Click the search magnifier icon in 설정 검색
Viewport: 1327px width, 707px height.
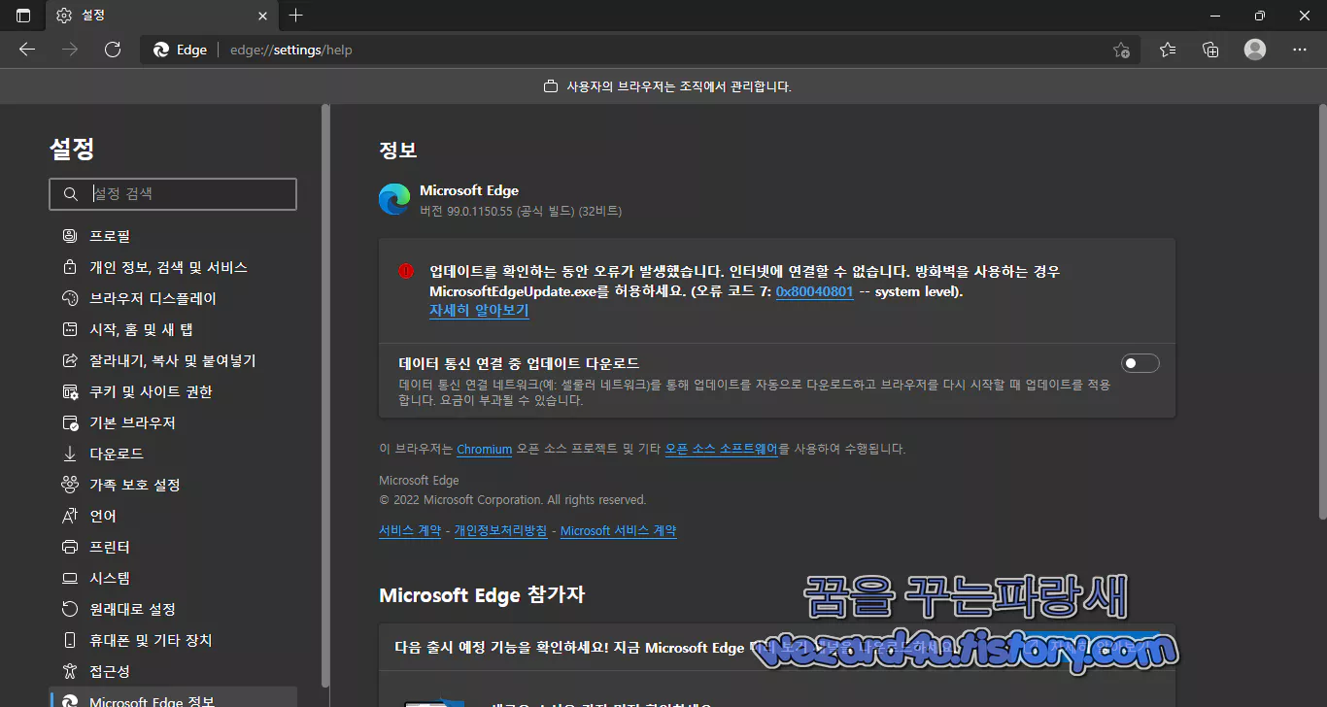[70, 194]
